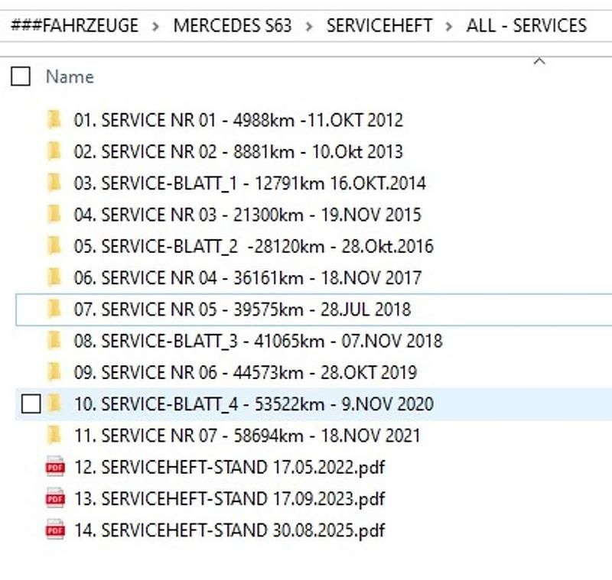The width and height of the screenshot is (612, 580).
Task: Select '01. SERVICE NR 01 - 4988km -11.OKT 2012'
Action: click(238, 120)
